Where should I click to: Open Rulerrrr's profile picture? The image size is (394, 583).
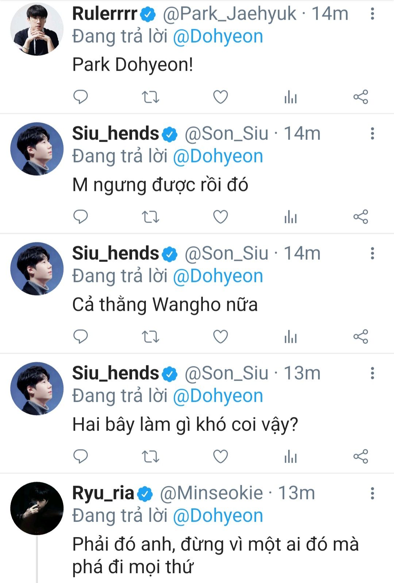click(x=36, y=29)
